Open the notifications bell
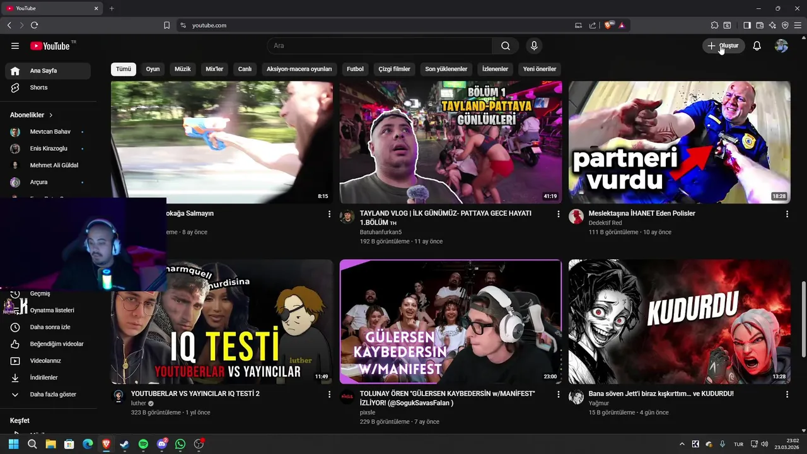 (x=757, y=45)
